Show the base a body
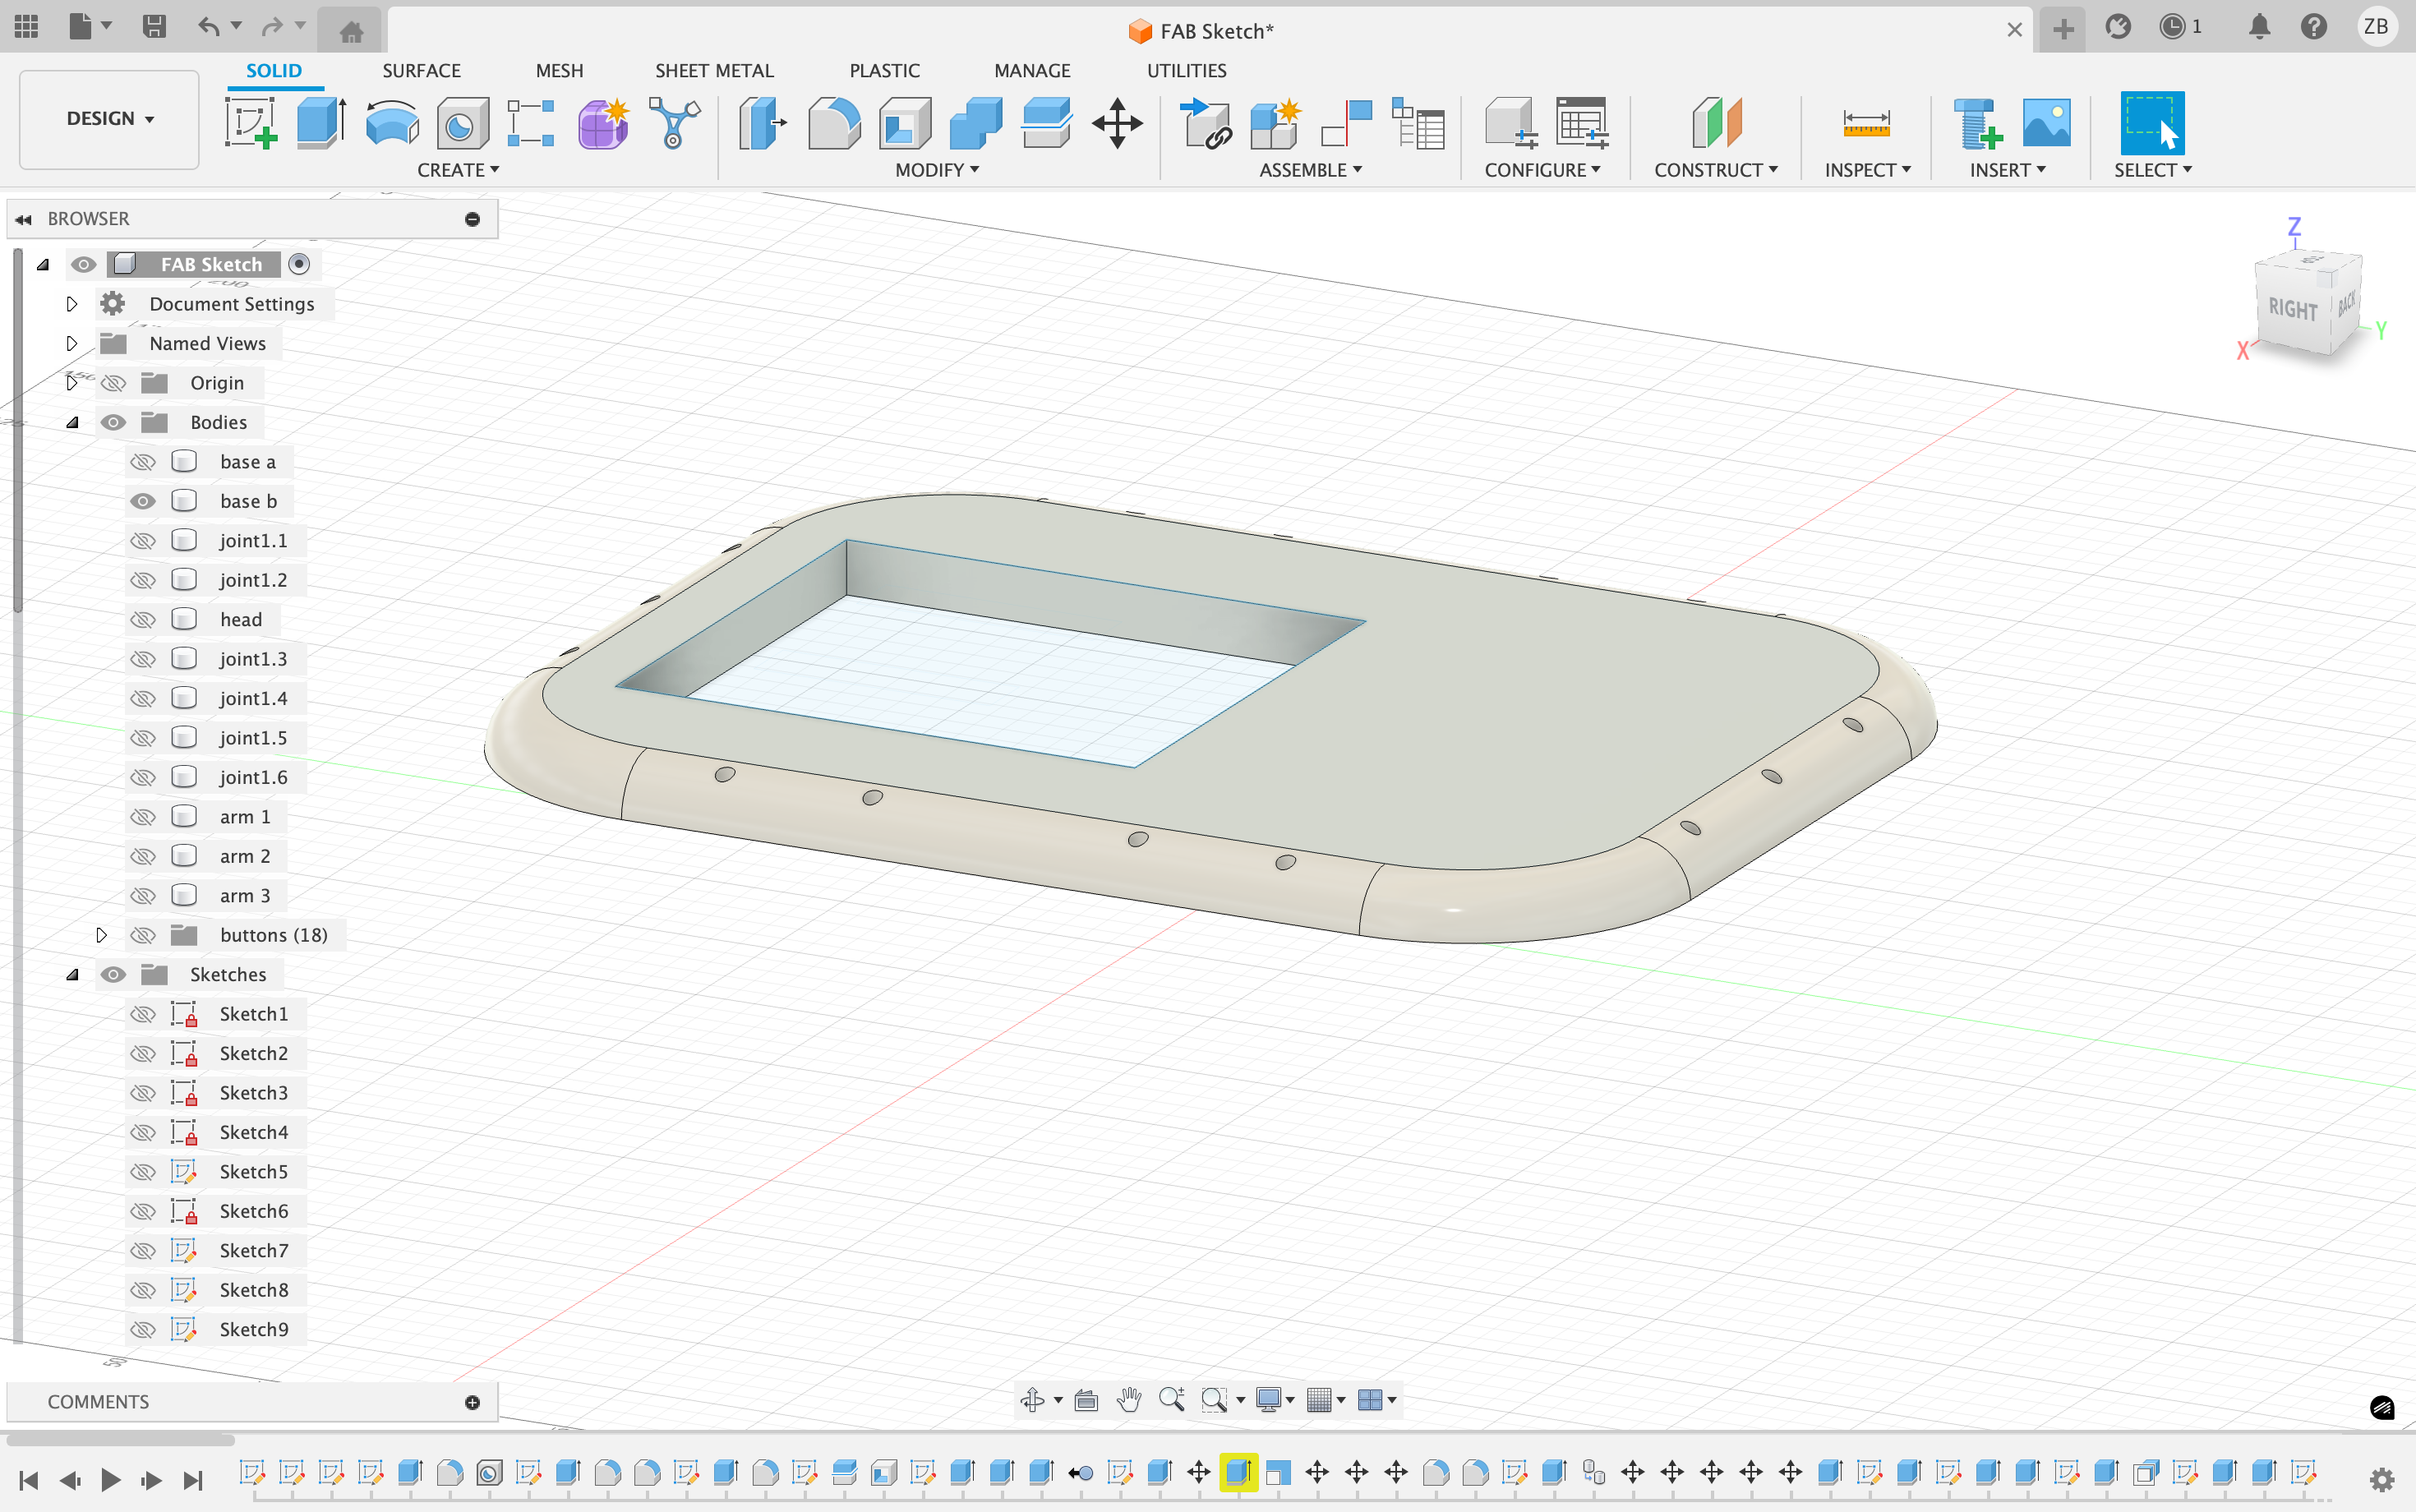This screenshot has width=2416, height=1512. click(143, 462)
